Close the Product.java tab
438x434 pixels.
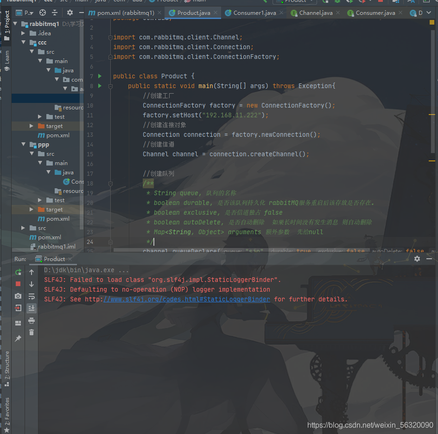click(216, 13)
